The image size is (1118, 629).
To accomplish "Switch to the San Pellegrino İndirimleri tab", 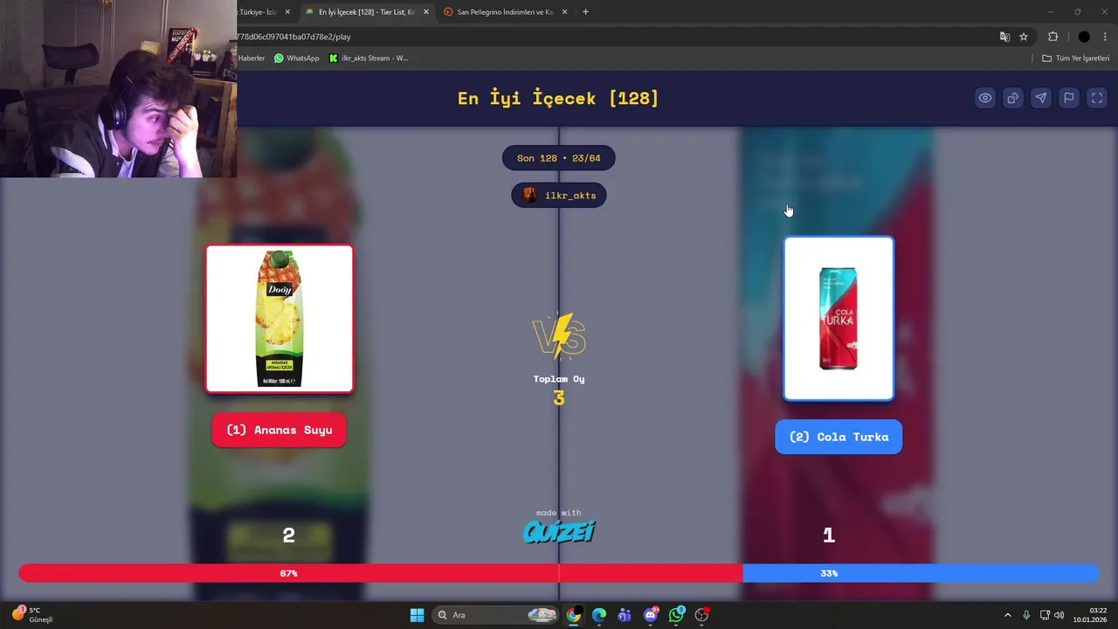I will tap(504, 12).
